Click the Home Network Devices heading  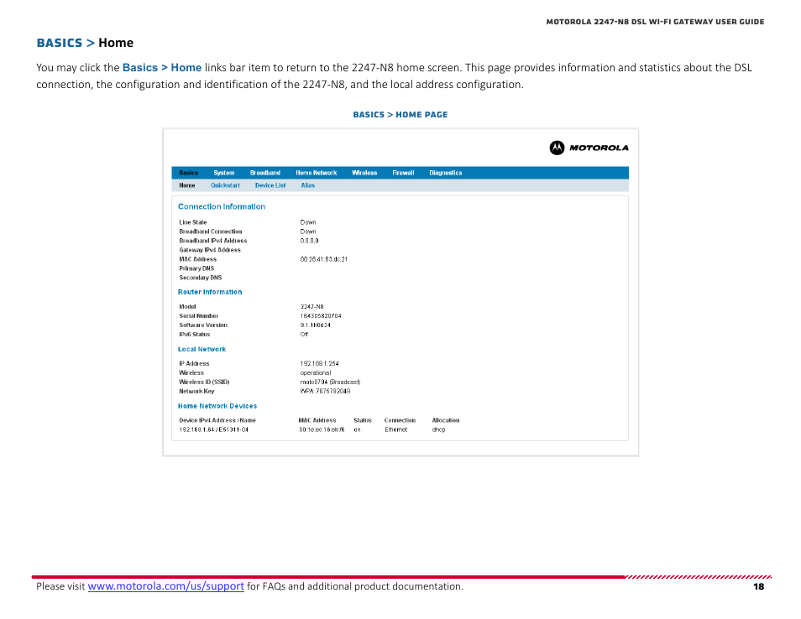[x=217, y=406]
